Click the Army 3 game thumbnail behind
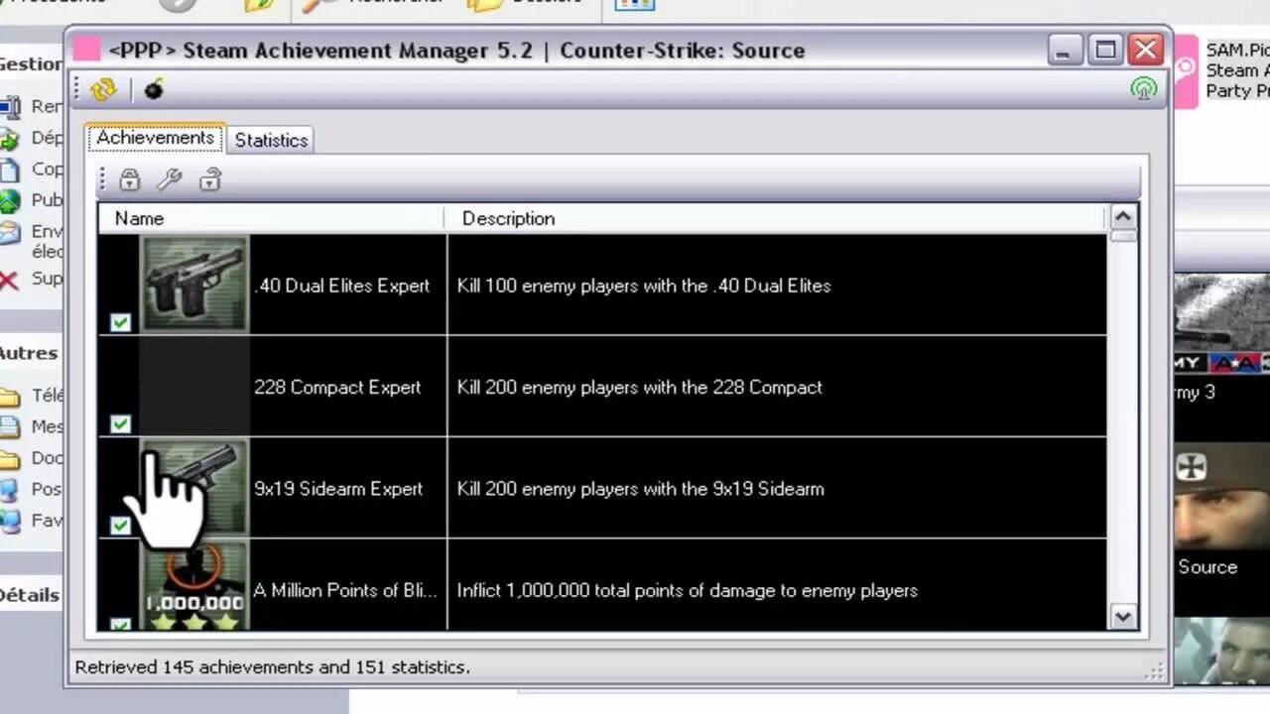 [x=1221, y=324]
